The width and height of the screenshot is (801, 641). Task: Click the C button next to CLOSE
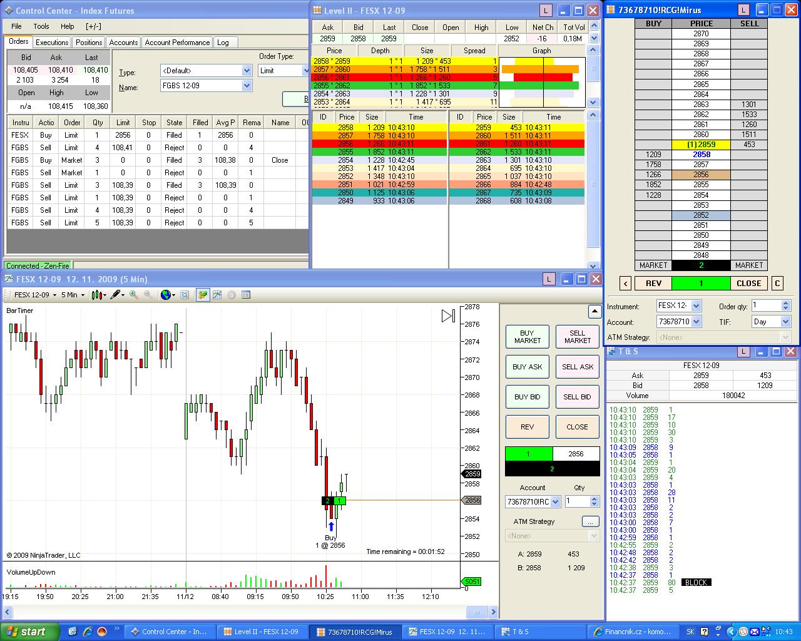pos(777,283)
